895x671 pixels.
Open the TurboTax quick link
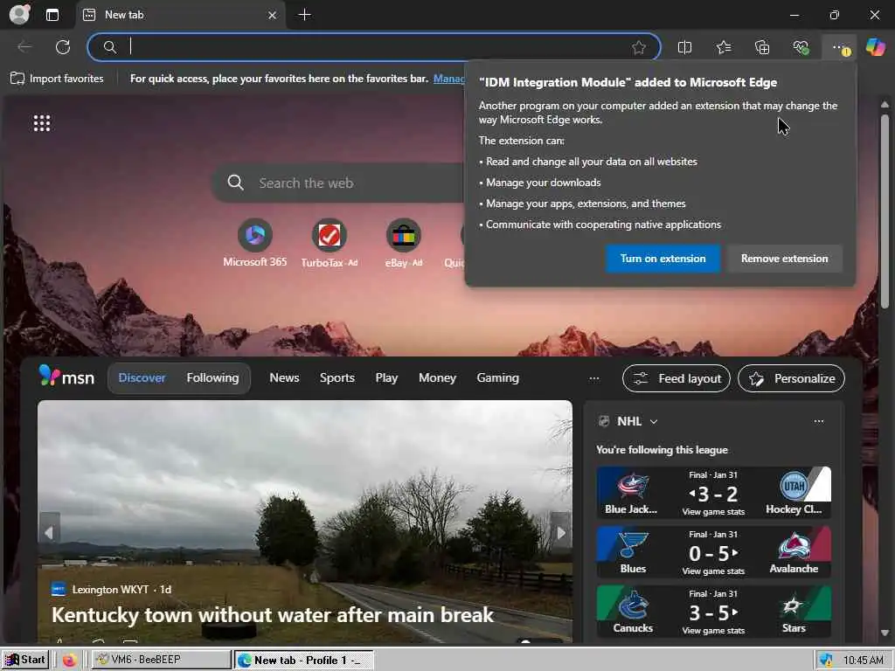pyautogui.click(x=330, y=243)
